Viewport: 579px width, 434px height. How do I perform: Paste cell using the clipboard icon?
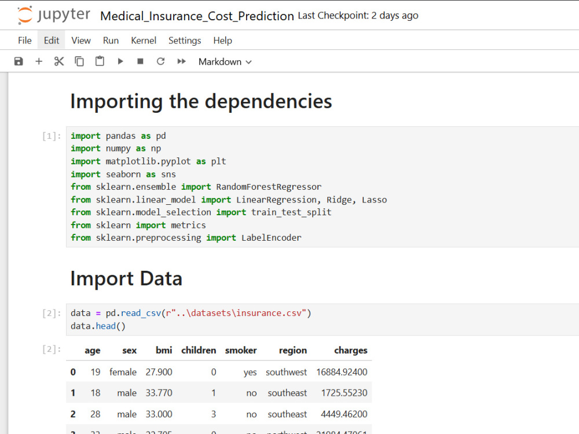pos(100,61)
